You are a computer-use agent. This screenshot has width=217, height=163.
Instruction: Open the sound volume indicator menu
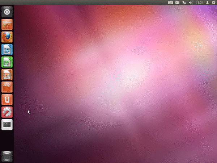point(191,3)
